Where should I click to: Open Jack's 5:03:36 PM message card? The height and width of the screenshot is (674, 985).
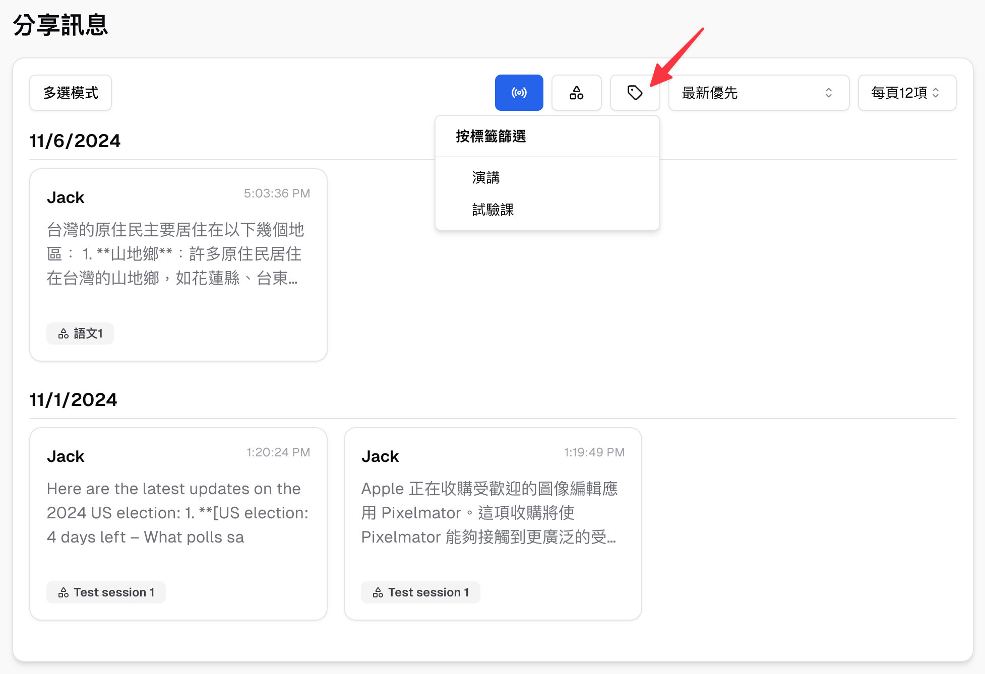pyautogui.click(x=178, y=265)
